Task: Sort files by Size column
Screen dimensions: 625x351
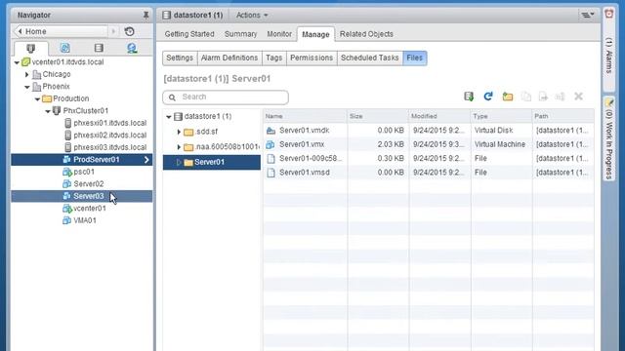Action: coord(378,116)
